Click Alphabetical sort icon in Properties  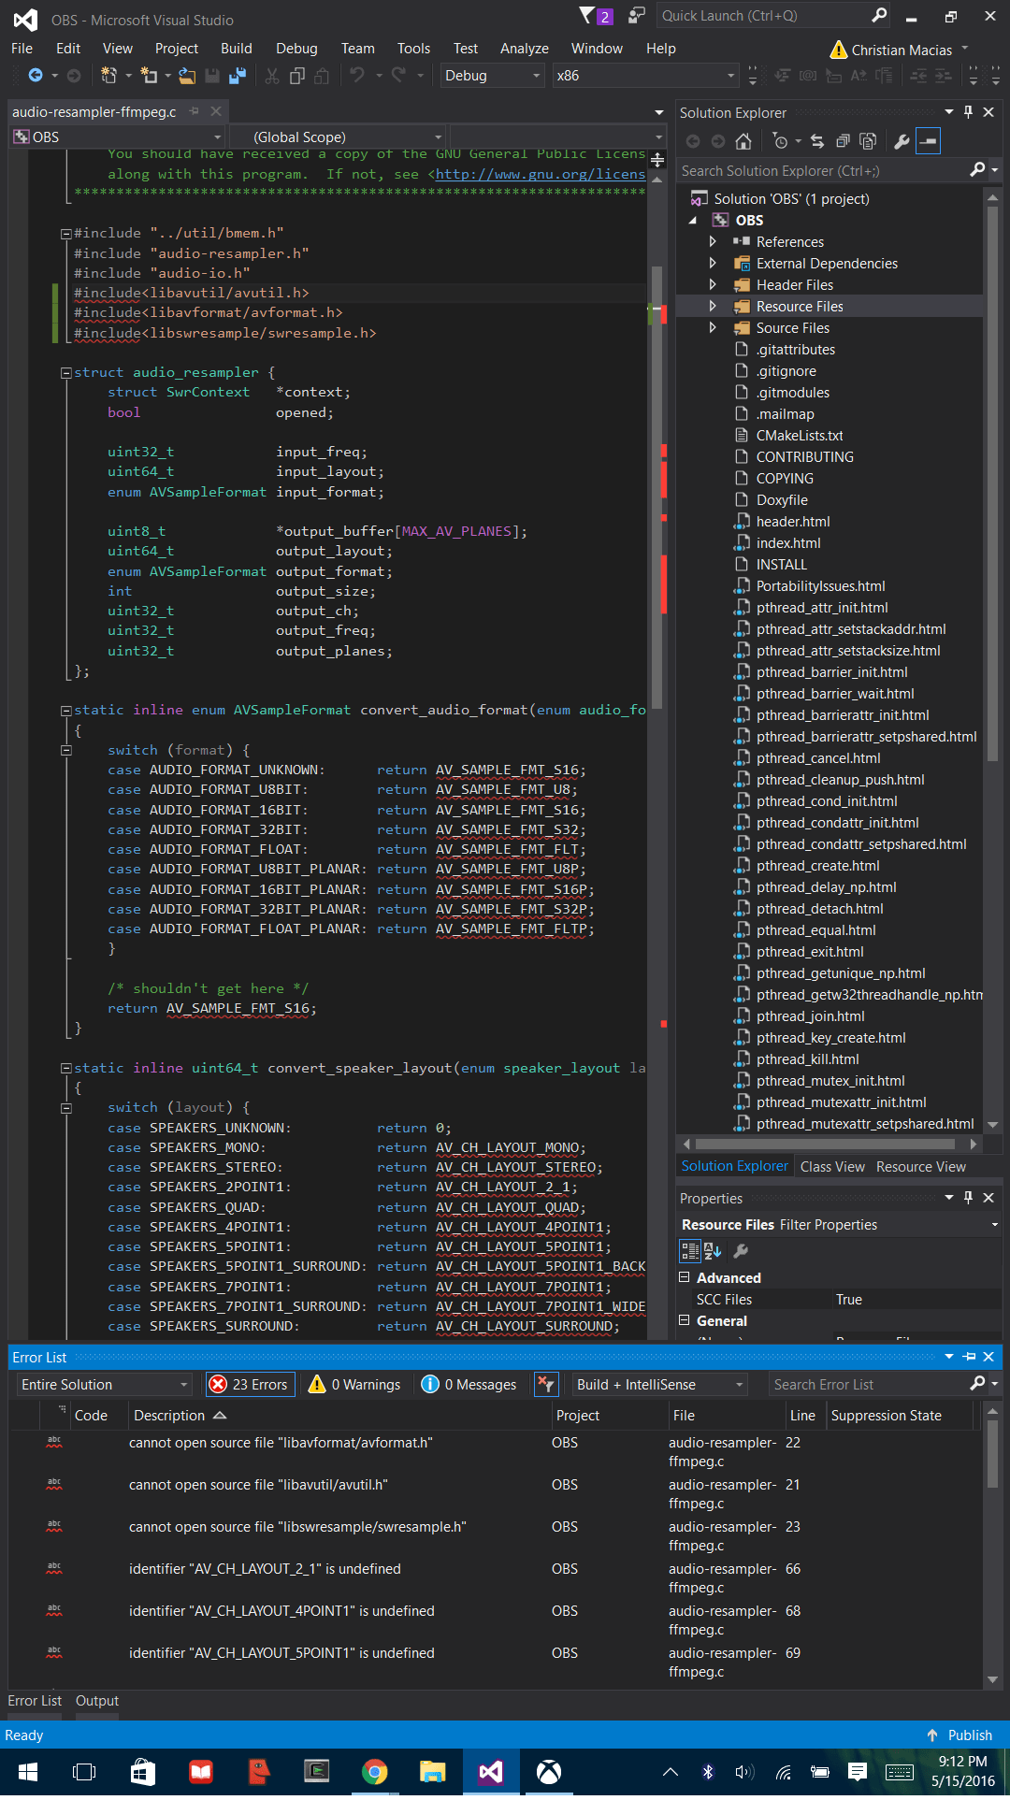[x=713, y=1250]
